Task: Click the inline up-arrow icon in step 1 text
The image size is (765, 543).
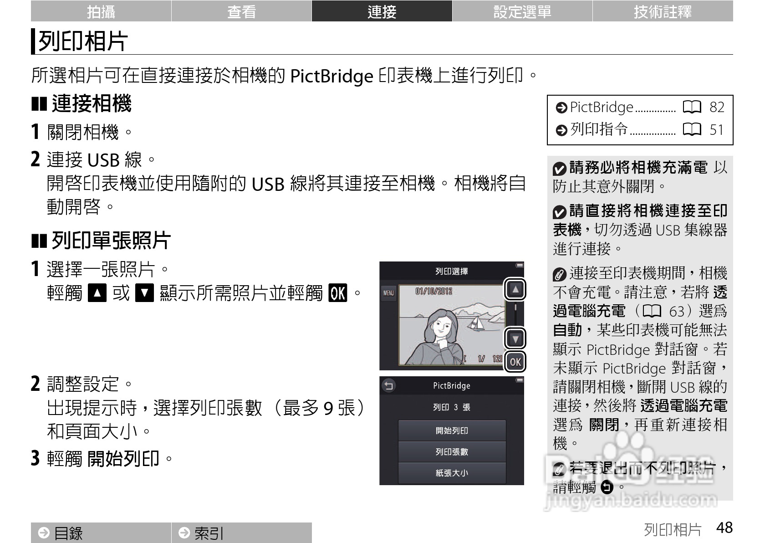Action: pos(97,293)
